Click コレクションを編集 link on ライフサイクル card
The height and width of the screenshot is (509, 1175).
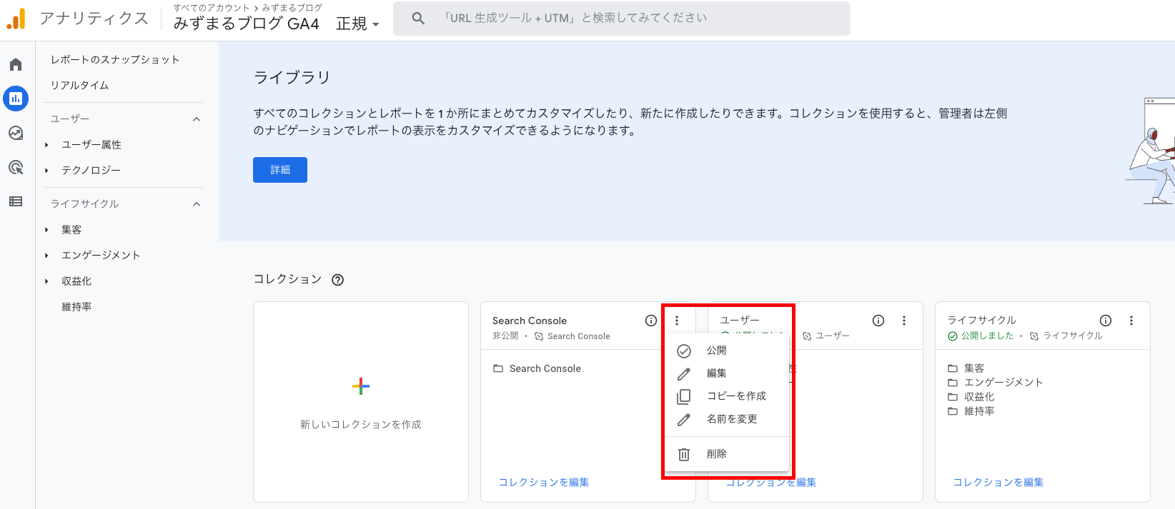[998, 483]
